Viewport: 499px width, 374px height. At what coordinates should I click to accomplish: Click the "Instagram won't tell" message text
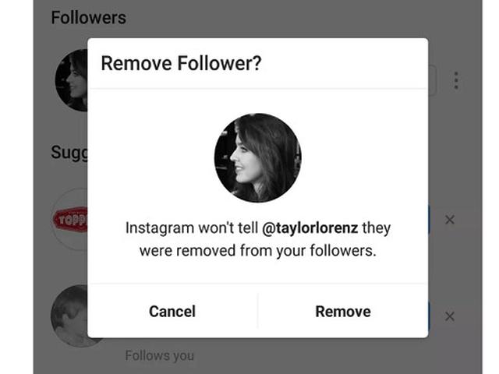click(x=192, y=229)
